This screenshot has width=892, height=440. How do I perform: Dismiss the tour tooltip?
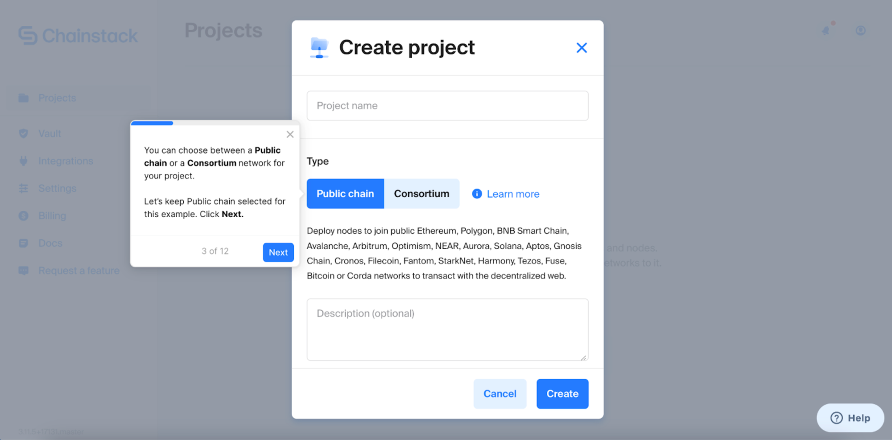(290, 134)
